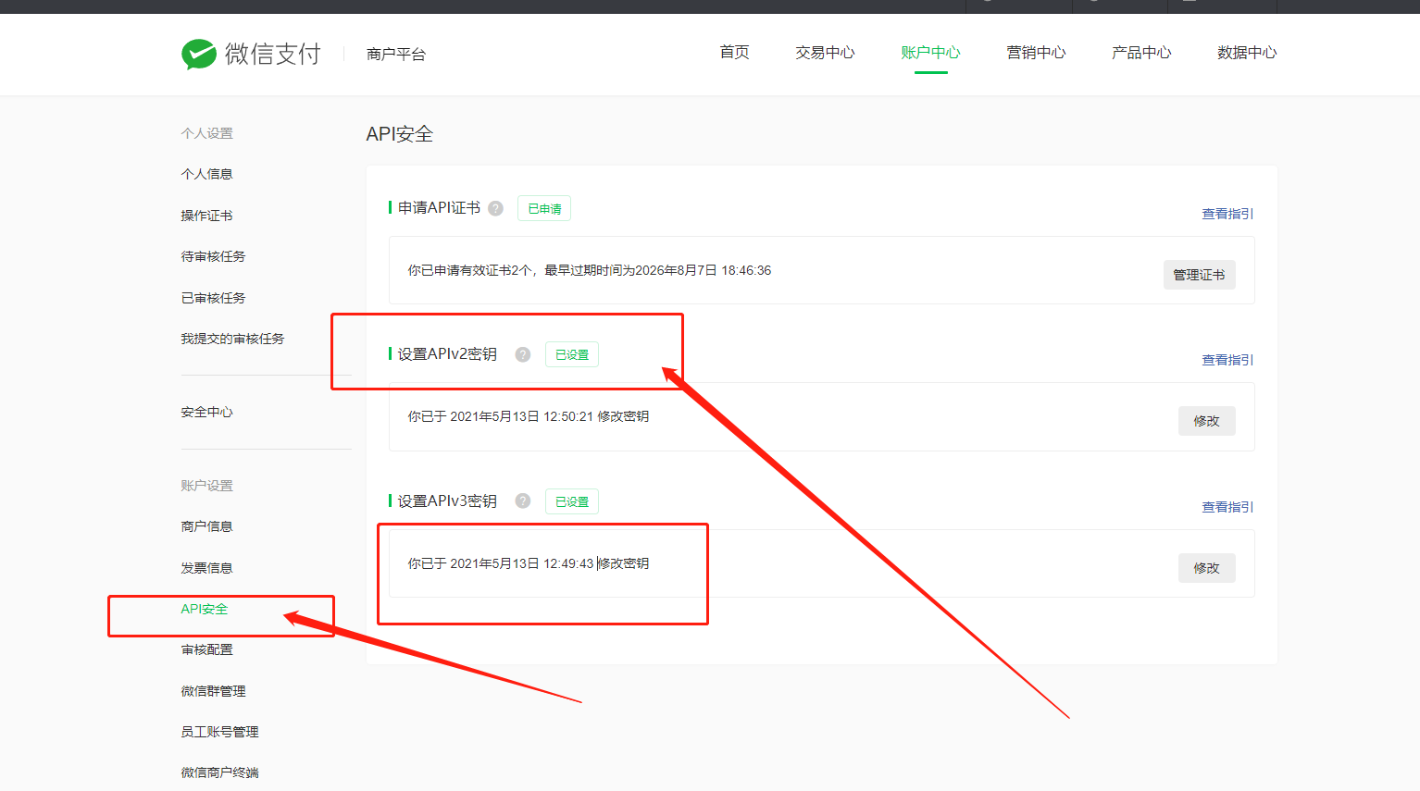Screen dimensions: 1420x791
Task: Click the 个人设置 sidebar group header
Action: coord(206,133)
